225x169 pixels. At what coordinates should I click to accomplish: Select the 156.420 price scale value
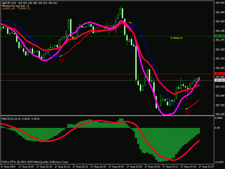pyautogui.click(x=220, y=21)
